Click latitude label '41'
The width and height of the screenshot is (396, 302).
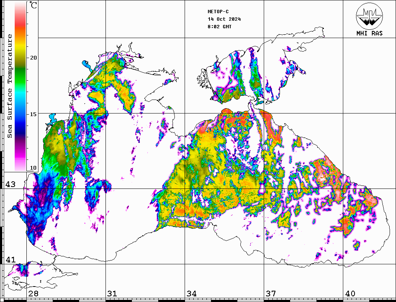click(x=10, y=260)
